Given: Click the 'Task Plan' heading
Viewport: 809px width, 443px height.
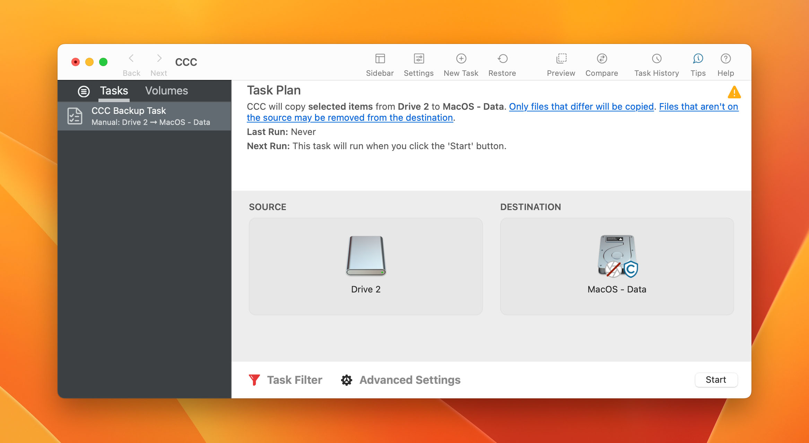Looking at the screenshot, I should pos(274,90).
